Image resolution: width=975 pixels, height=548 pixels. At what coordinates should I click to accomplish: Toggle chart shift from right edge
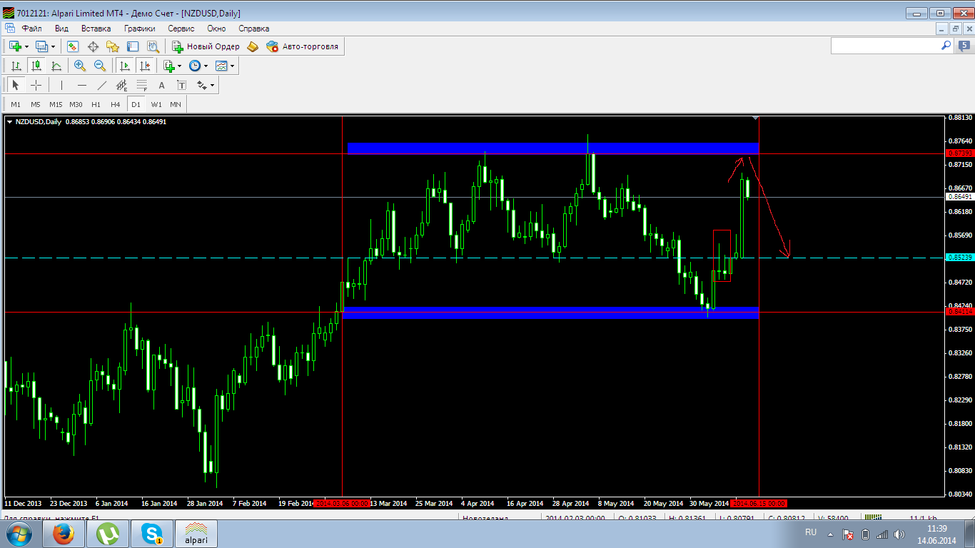point(145,66)
